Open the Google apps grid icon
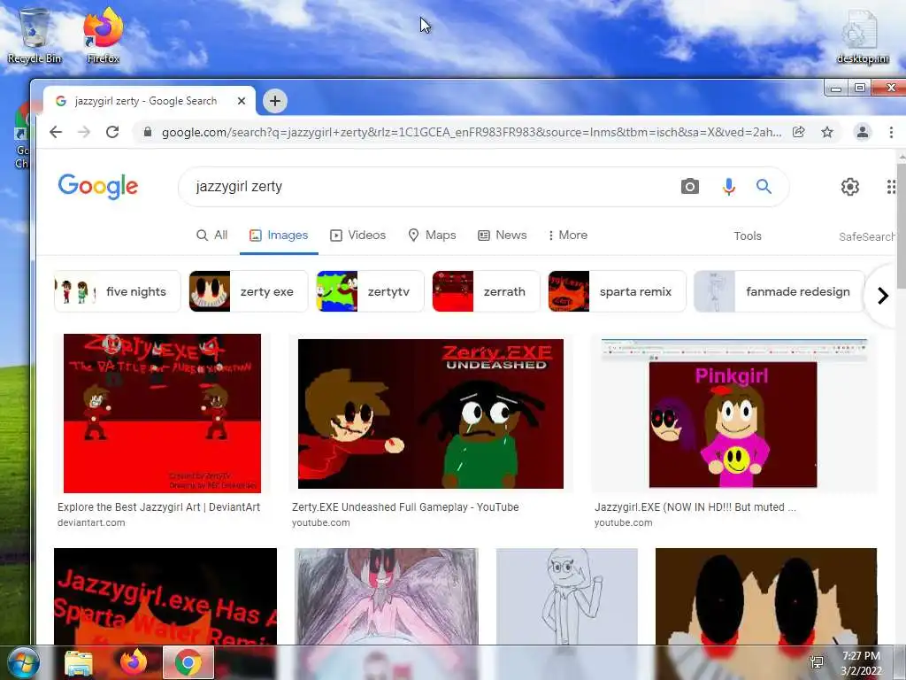 pos(891,186)
